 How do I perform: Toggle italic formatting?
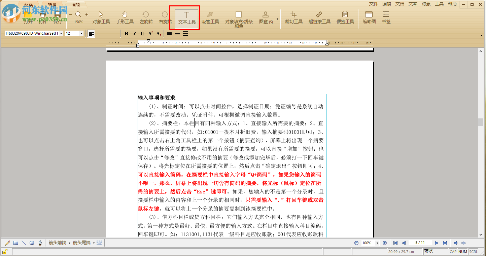(x=134, y=33)
